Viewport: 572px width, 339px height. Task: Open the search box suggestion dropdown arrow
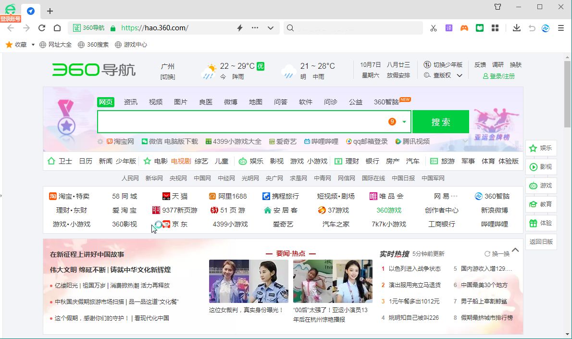click(404, 122)
